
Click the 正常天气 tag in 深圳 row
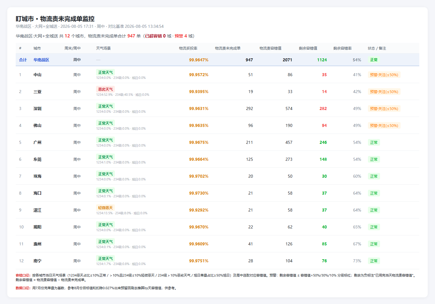tap(105, 106)
